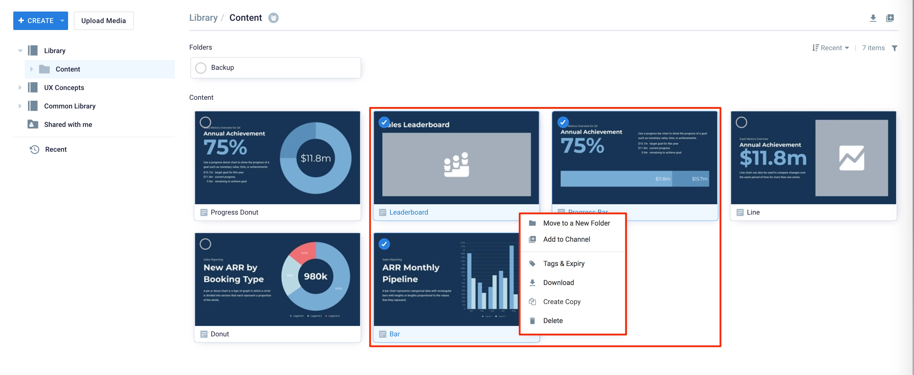Select the Common Library tree item

pos(70,106)
